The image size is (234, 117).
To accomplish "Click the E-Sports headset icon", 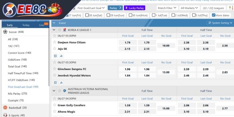I will (x=5, y=115).
